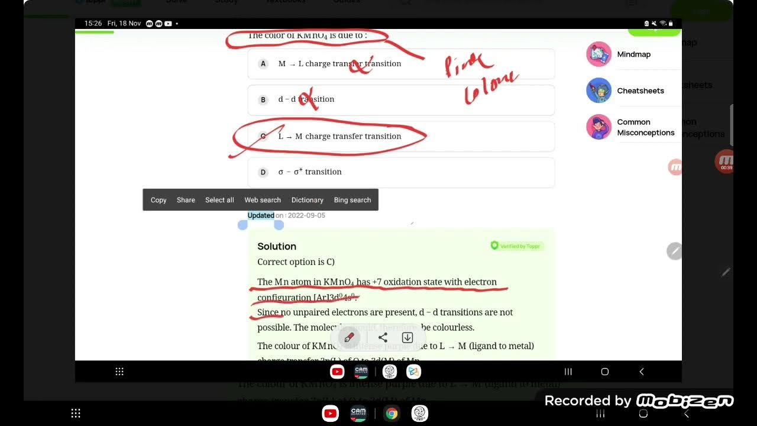Choose option A, M → L charge transfer
The height and width of the screenshot is (426, 757).
point(401,64)
